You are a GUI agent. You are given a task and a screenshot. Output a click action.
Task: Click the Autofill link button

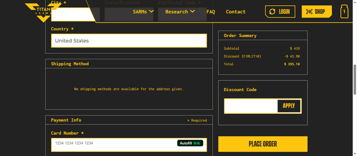coord(190,143)
